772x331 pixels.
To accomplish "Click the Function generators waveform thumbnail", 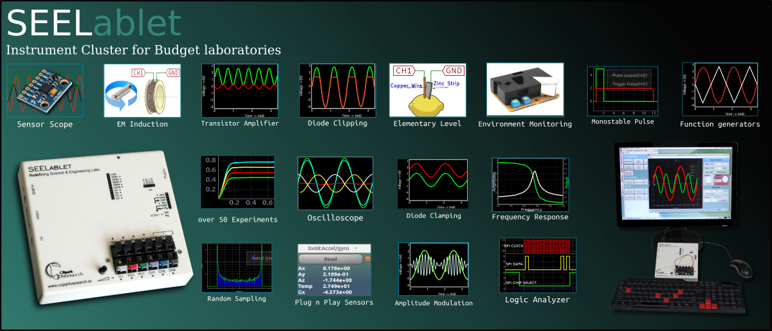I will 721,89.
